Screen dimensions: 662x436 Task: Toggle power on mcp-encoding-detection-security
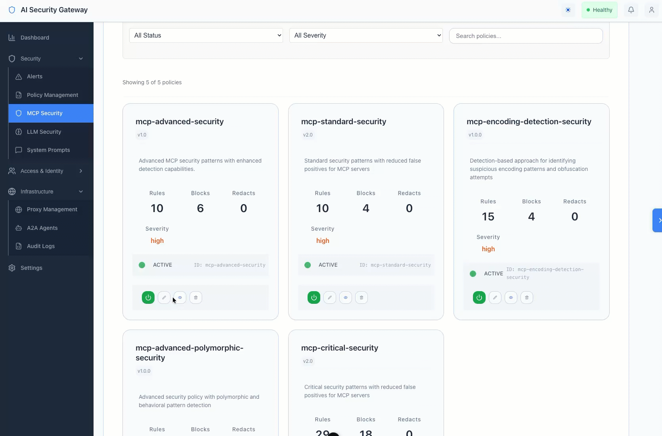(x=478, y=298)
